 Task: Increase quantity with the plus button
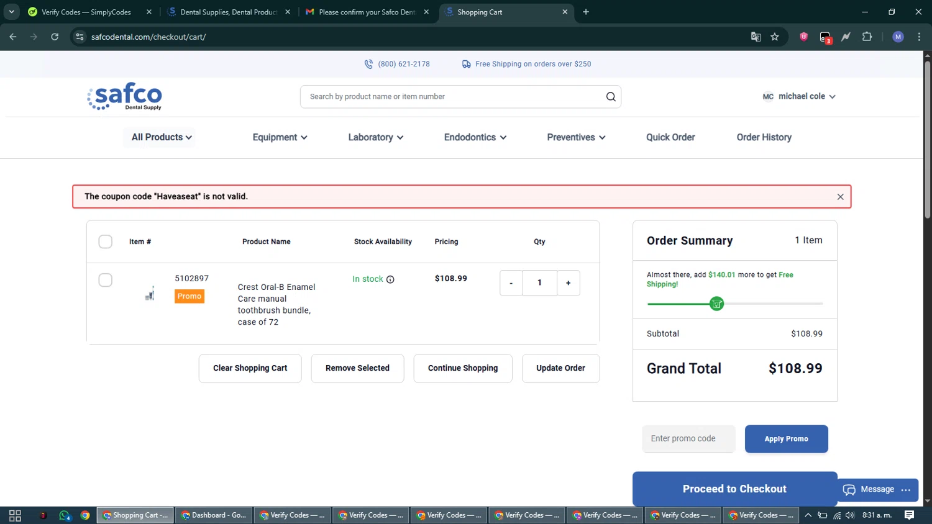coord(568,283)
